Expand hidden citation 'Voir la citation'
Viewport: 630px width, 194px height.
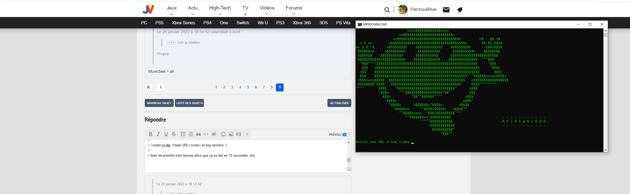point(184,43)
